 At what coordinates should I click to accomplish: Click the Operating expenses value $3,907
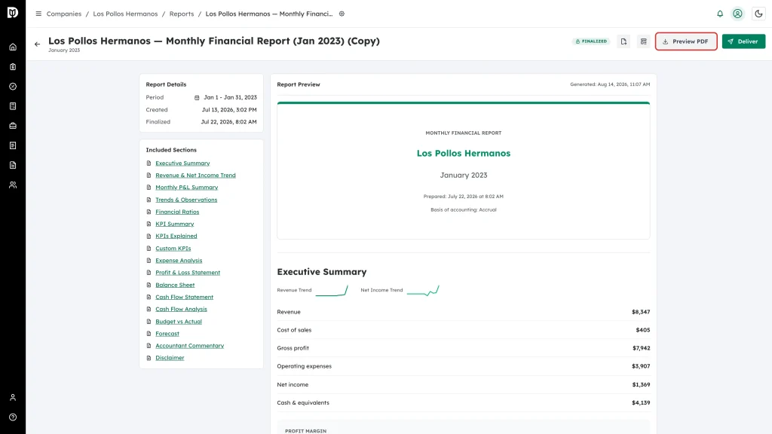pyautogui.click(x=641, y=367)
